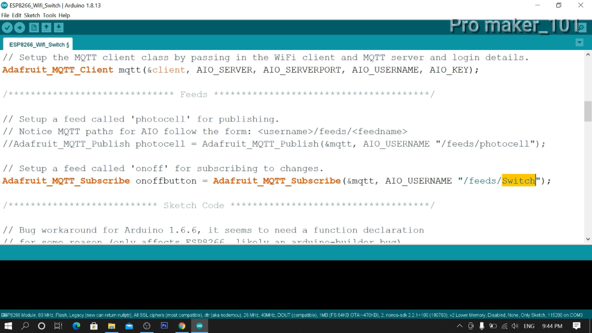Click the vertical scrollbar thumb
This screenshot has width=592, height=333.
(588, 111)
